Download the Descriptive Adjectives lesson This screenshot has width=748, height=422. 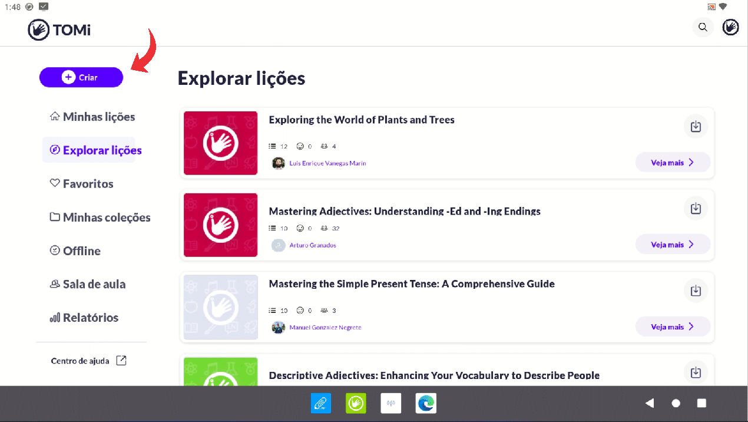point(696,372)
